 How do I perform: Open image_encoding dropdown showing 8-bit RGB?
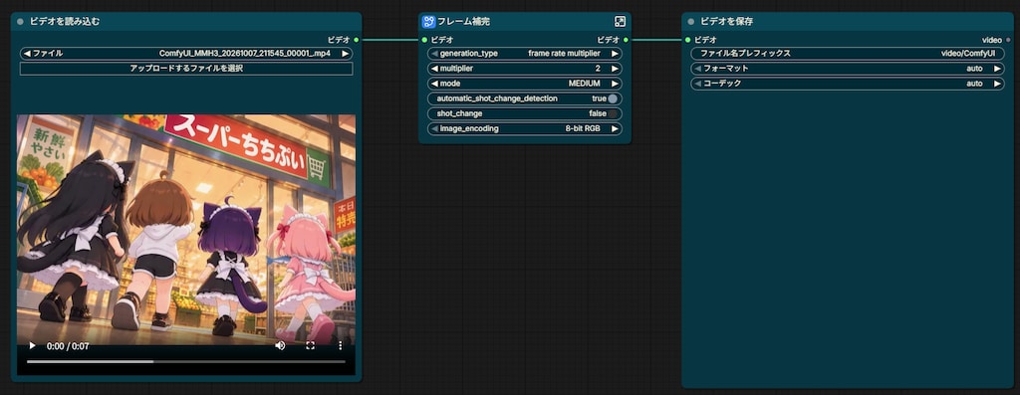pos(524,128)
